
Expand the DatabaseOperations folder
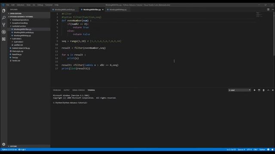pos(29,20)
